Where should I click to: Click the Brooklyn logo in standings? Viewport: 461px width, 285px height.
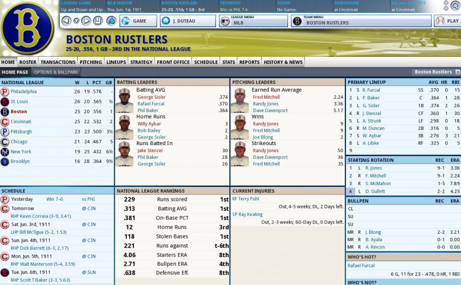[x=5, y=161]
